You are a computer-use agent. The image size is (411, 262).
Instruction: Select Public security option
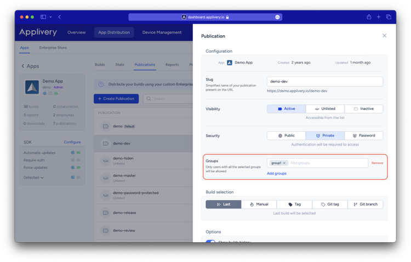[286, 136]
